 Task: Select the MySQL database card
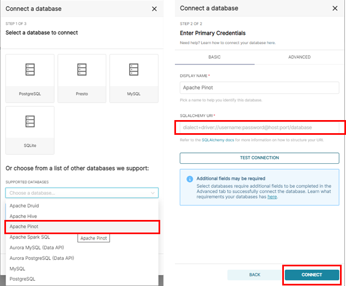[134, 79]
